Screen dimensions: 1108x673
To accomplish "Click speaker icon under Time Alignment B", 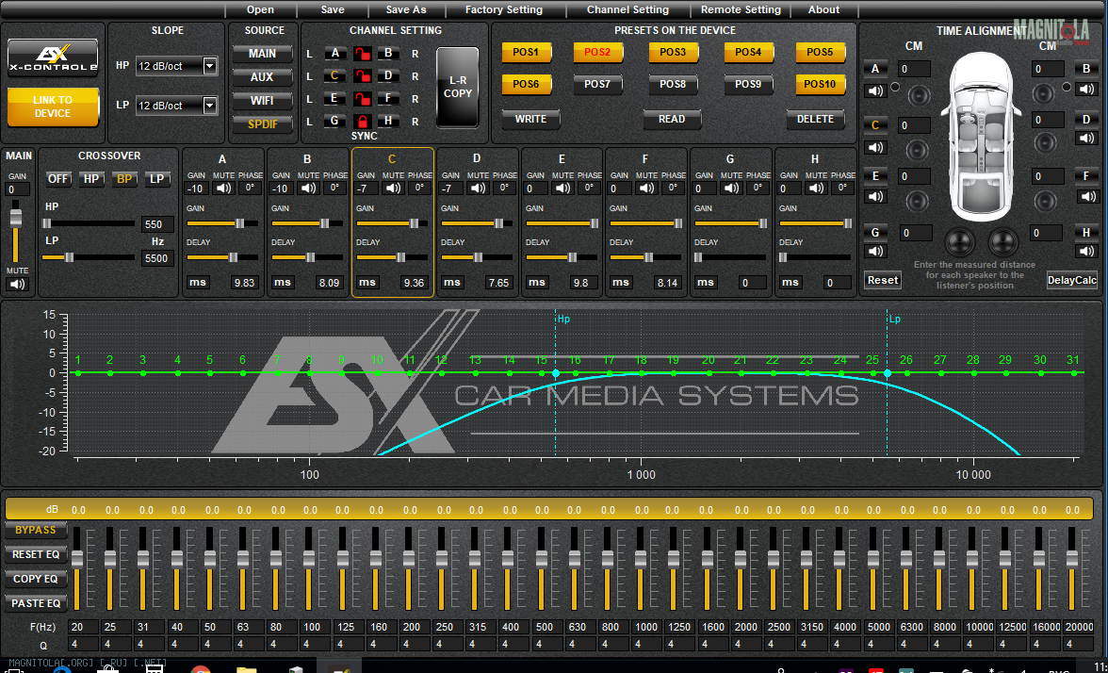I will tap(1086, 89).
